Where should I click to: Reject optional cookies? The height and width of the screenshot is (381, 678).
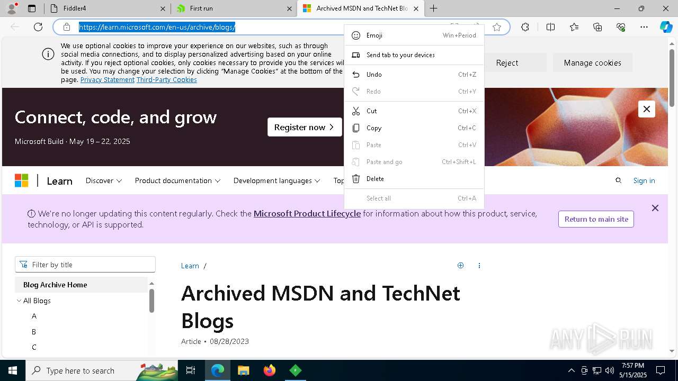click(507, 62)
